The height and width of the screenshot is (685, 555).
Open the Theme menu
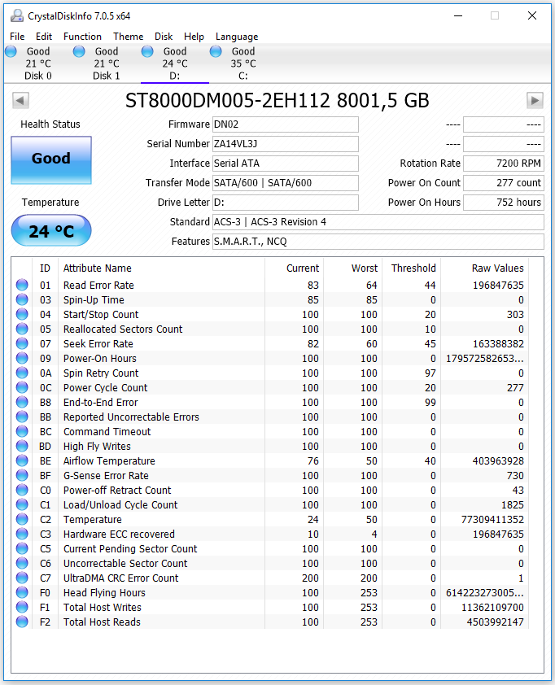(x=128, y=37)
